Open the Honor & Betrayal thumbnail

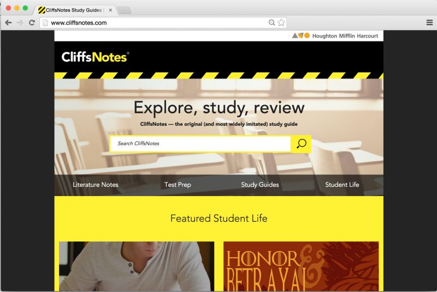[301, 266]
